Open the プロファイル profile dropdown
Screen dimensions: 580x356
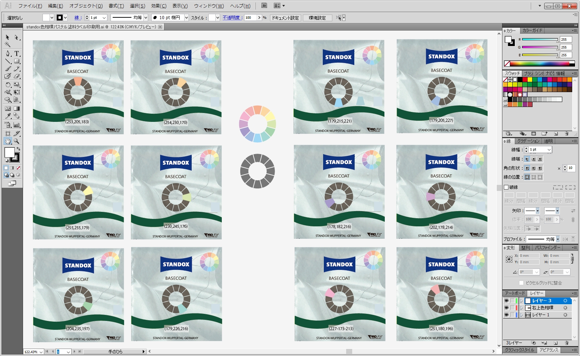[558, 239]
